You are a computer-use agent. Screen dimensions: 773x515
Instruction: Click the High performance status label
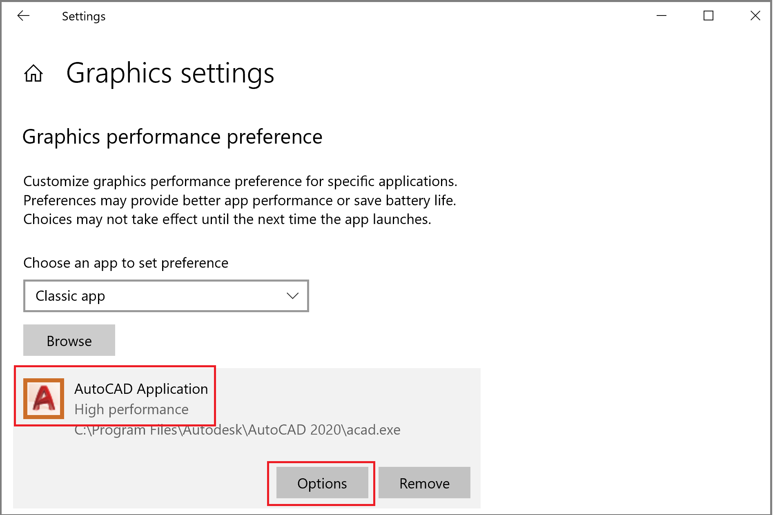131,409
